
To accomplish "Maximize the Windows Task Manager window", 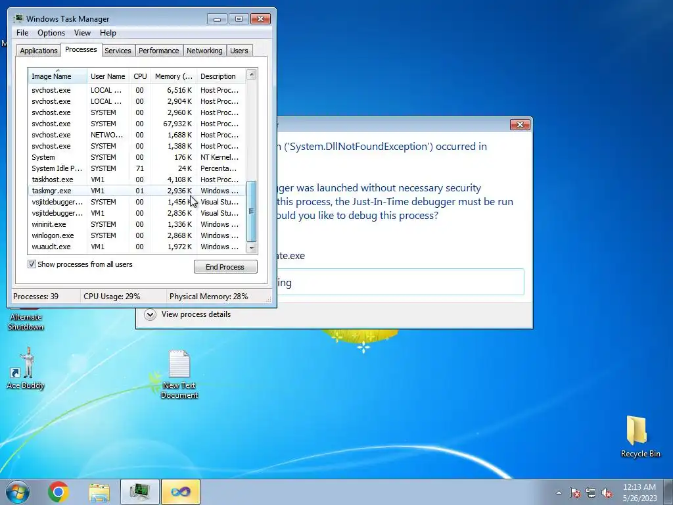I will [x=239, y=19].
